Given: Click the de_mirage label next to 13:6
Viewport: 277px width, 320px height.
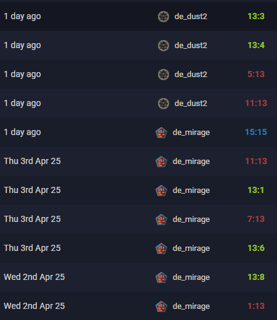Looking at the screenshot, I should tap(191, 248).
